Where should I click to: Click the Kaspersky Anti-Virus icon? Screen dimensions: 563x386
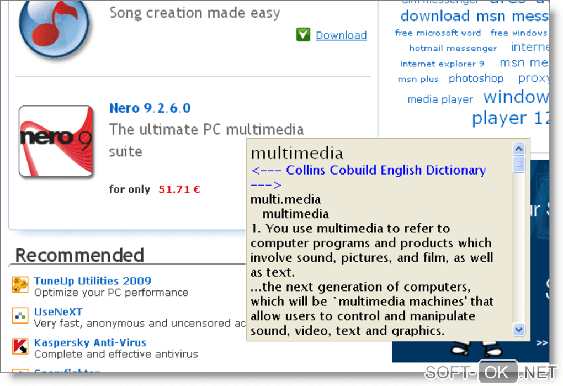pos(20,346)
